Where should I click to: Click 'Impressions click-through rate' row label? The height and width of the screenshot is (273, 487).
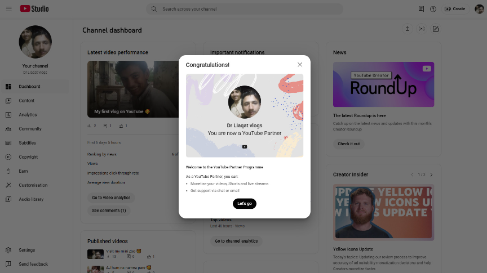pos(113,173)
